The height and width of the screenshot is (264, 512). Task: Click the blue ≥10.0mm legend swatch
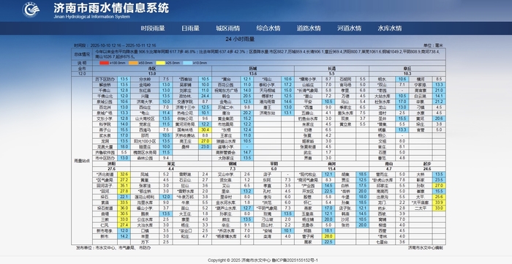coord(188,63)
